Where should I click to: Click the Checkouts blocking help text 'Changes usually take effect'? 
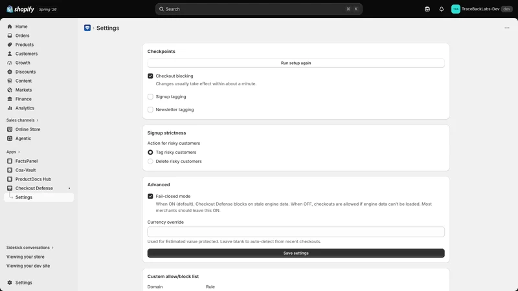[206, 84]
